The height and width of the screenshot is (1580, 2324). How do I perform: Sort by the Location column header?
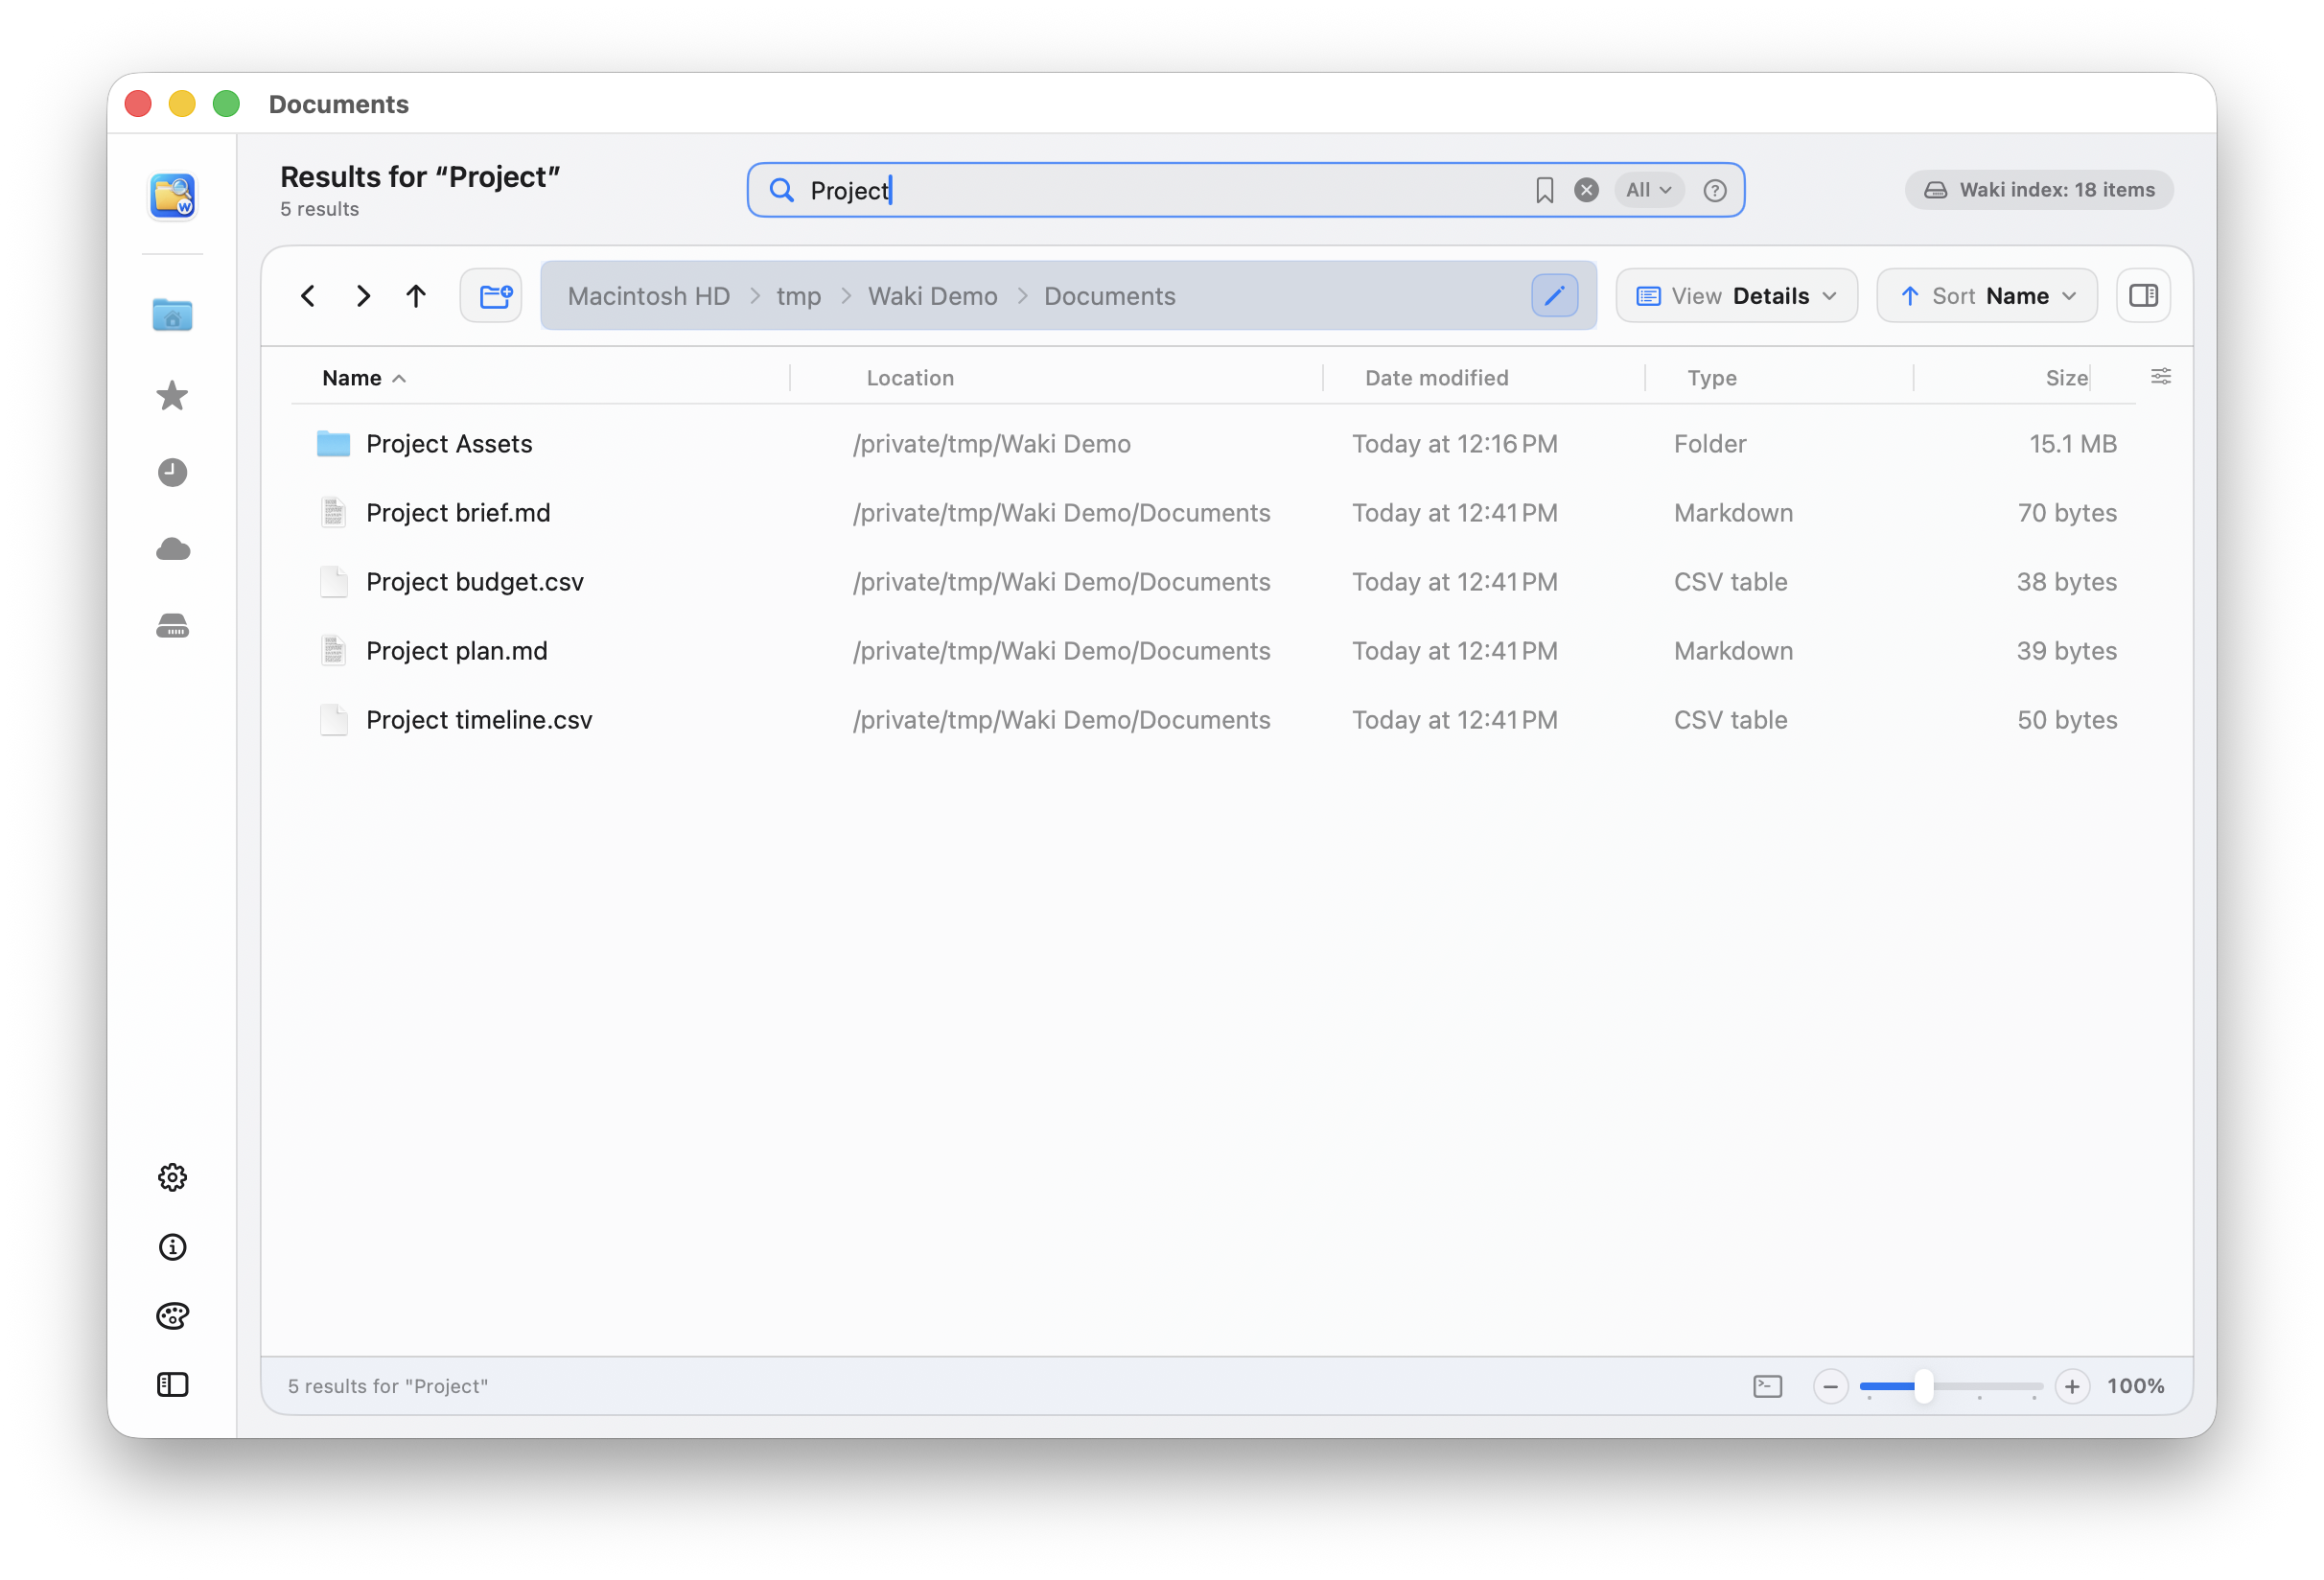910,378
